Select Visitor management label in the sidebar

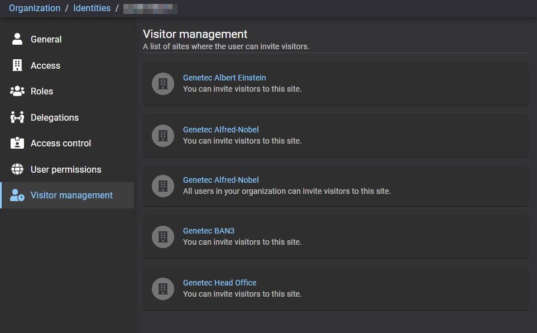coord(71,195)
